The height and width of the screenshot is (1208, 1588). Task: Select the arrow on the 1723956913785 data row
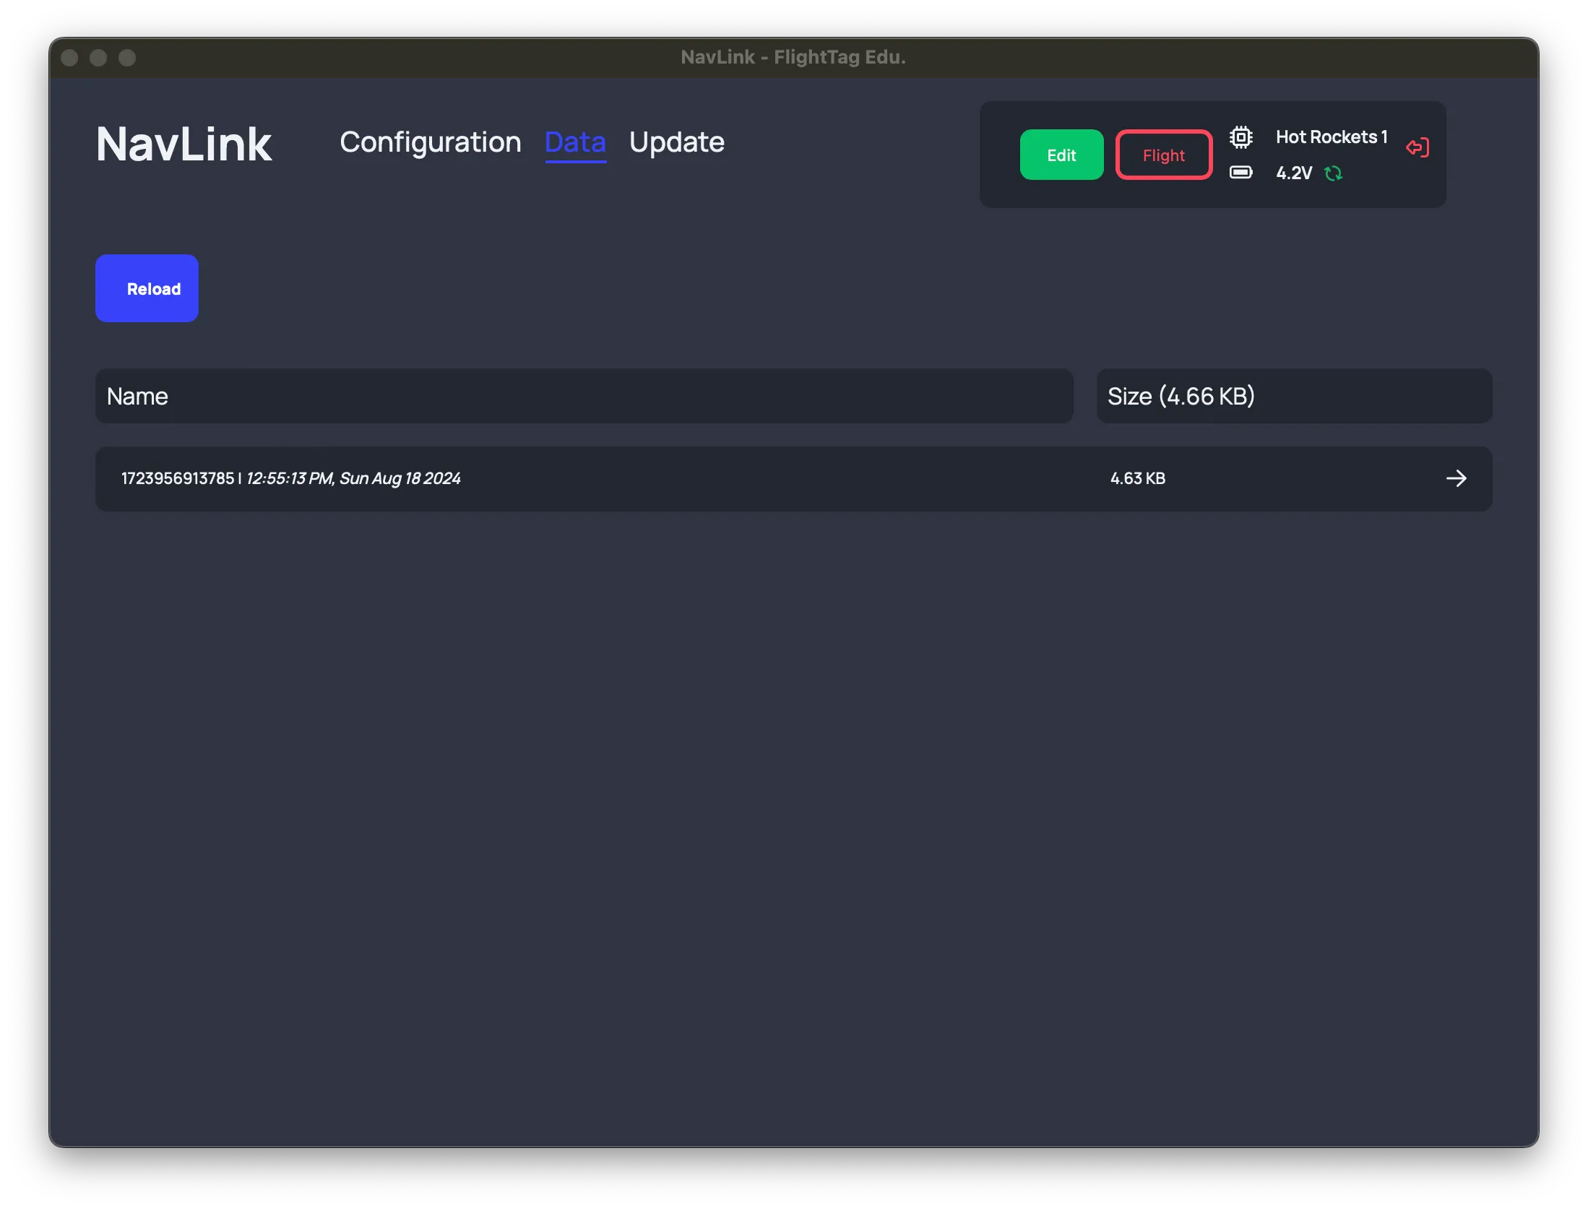(x=1459, y=478)
